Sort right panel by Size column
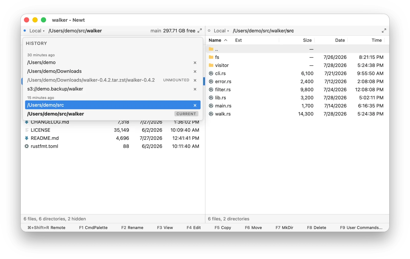 tap(307, 40)
